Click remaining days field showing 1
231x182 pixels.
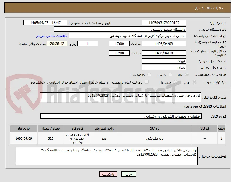point(88,44)
